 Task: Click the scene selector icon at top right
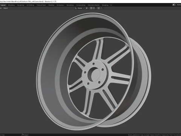[x=174, y=5]
